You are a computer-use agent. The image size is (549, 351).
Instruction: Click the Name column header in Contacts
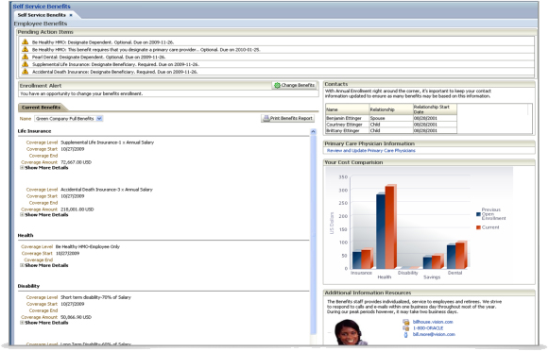348,109
